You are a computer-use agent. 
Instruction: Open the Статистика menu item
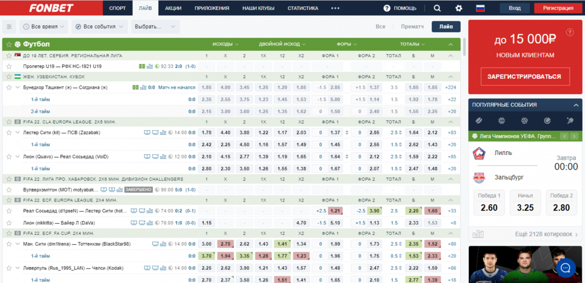[x=302, y=8]
